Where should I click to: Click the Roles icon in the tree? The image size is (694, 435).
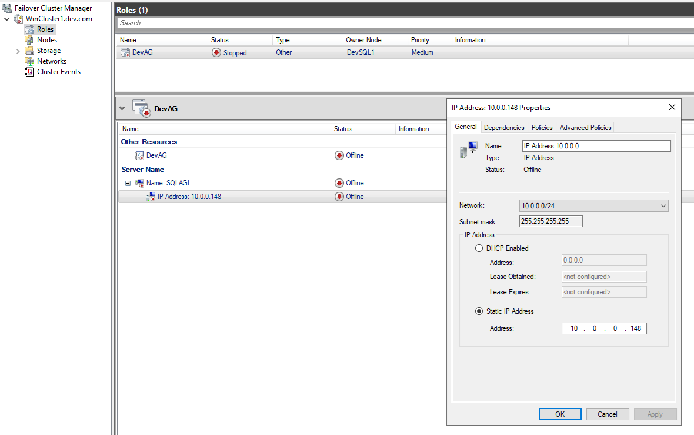[29, 29]
